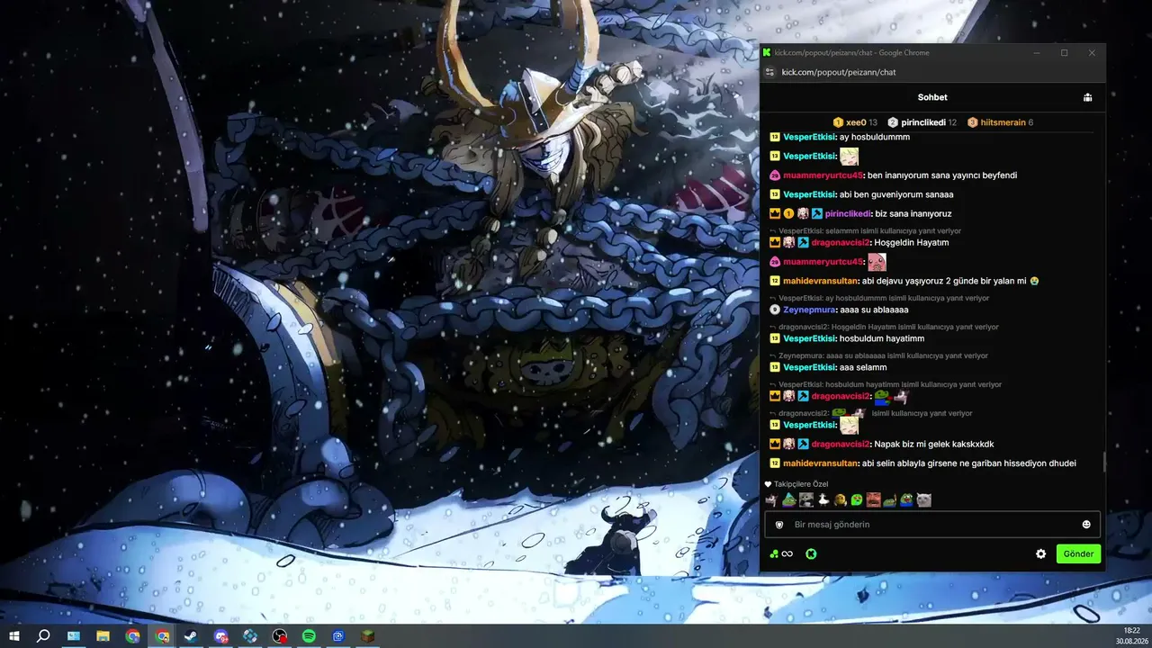The image size is (1152, 648).
Task: Send the chat message with Gönder
Action: [x=1078, y=554]
